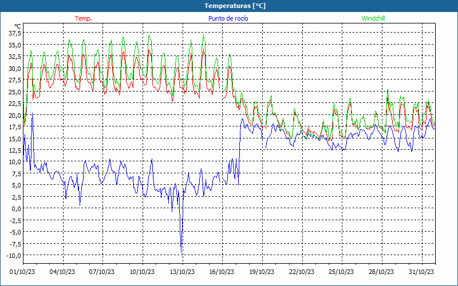Click the 07/10/23 date on x-axis
Image resolution: width=458 pixels, height=286 pixels.
(102, 272)
